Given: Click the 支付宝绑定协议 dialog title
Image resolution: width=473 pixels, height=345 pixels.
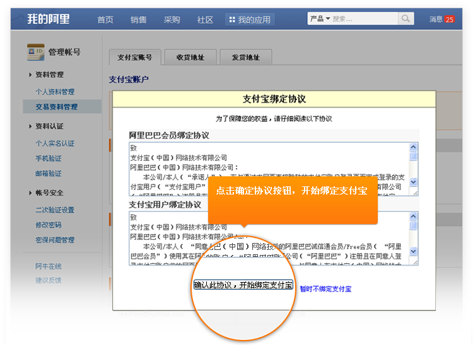Looking at the screenshot, I should [274, 99].
